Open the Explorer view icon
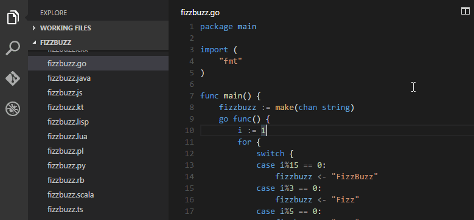Viewport: 474px width, 220px height. 13,17
